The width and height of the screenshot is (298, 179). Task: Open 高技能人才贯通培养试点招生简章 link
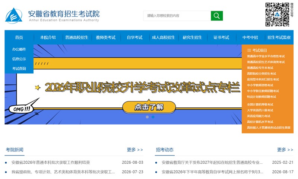click(x=269, y=128)
